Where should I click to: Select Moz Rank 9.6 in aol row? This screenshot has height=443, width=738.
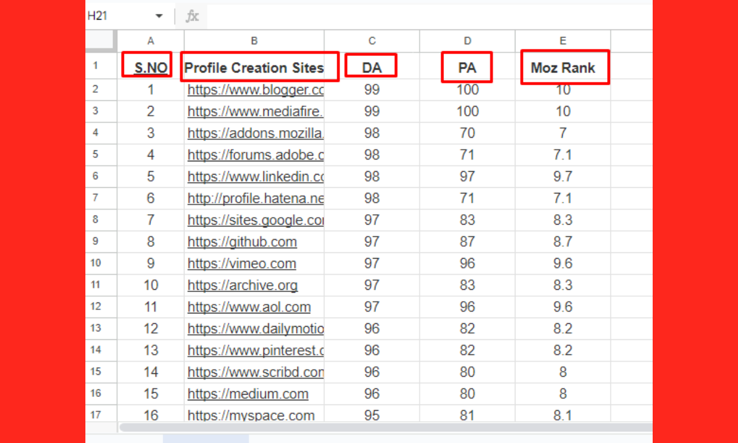pyautogui.click(x=563, y=307)
